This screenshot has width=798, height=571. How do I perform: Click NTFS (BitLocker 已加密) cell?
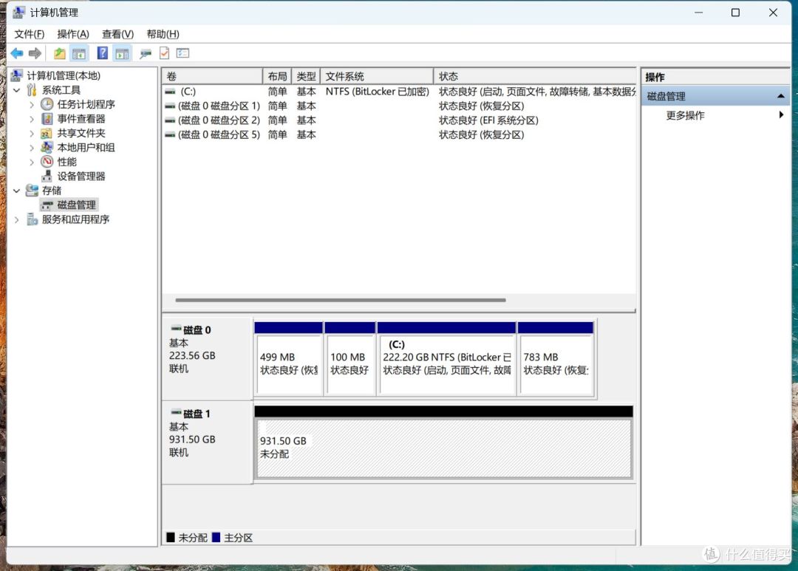point(377,92)
